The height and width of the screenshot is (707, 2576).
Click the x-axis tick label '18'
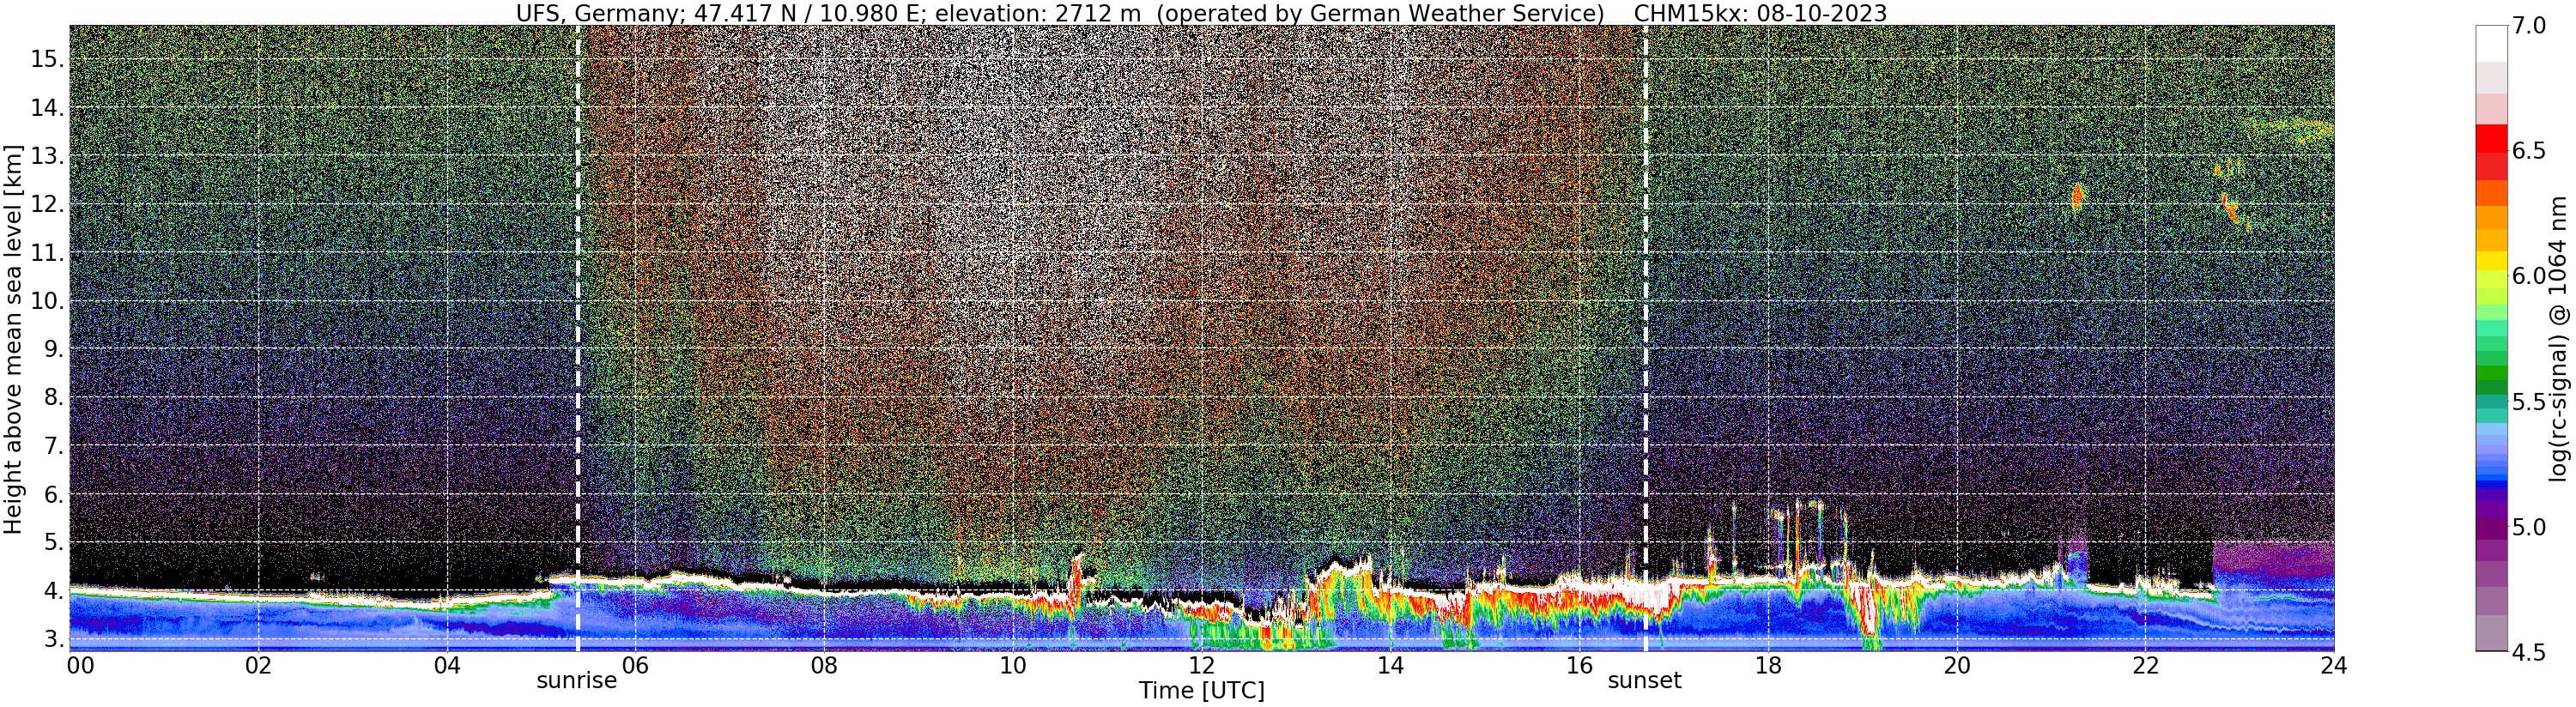pos(1768,666)
